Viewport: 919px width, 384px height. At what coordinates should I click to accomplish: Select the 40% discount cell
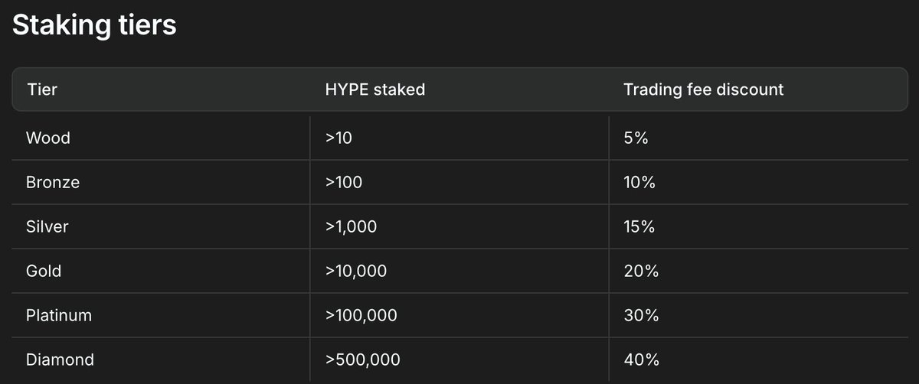(642, 360)
